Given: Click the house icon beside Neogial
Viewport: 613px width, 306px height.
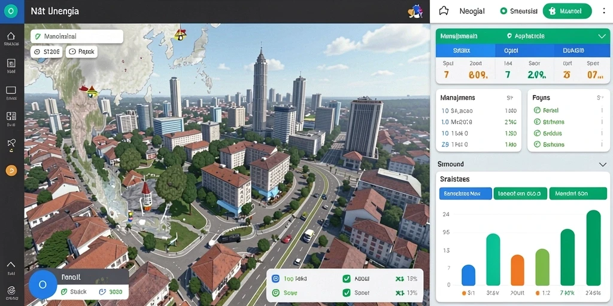Looking at the screenshot, I should pyautogui.click(x=444, y=11).
